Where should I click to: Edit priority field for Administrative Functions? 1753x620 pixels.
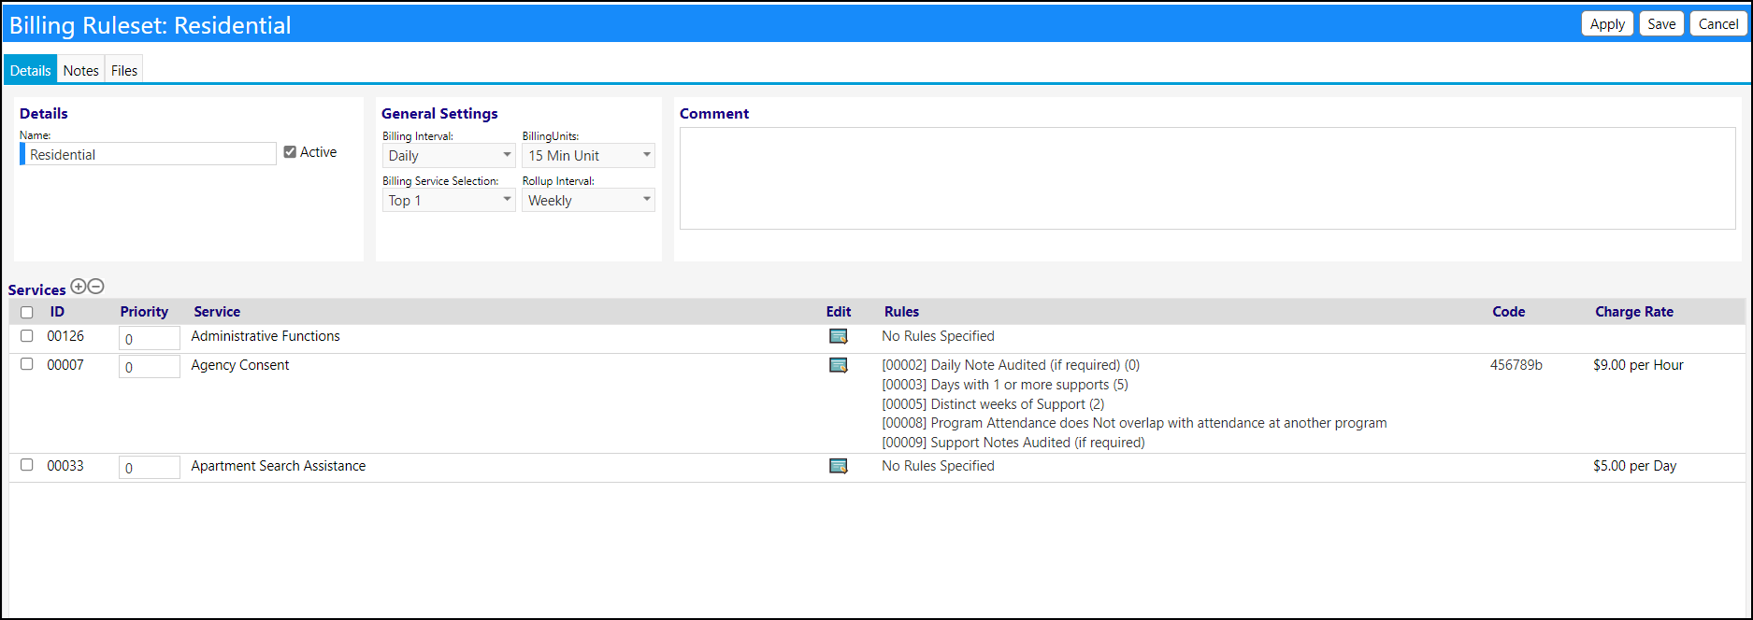[x=150, y=338]
